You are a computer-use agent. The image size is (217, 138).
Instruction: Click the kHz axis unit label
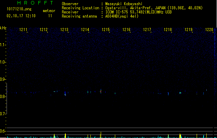click(3, 28)
